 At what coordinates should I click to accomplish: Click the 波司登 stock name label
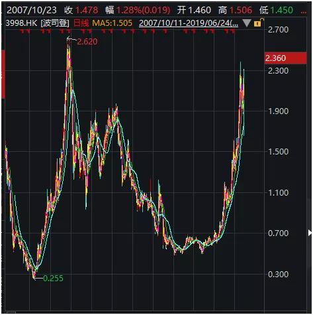click(x=55, y=23)
